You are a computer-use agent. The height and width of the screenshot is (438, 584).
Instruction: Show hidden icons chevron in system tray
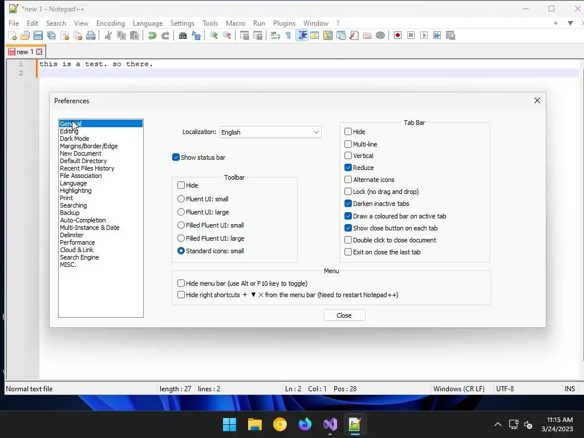497,424
